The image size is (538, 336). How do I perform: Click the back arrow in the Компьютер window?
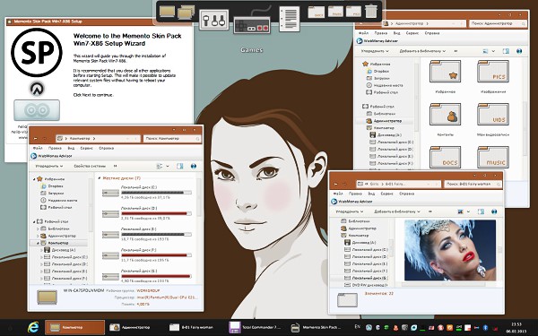click(35, 139)
